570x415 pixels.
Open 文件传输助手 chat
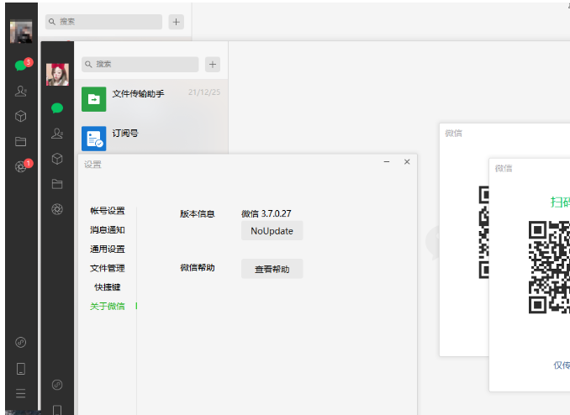[x=150, y=99]
